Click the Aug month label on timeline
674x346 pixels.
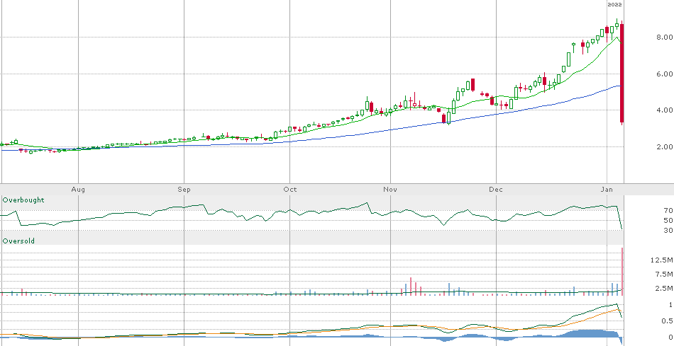pyautogui.click(x=78, y=189)
